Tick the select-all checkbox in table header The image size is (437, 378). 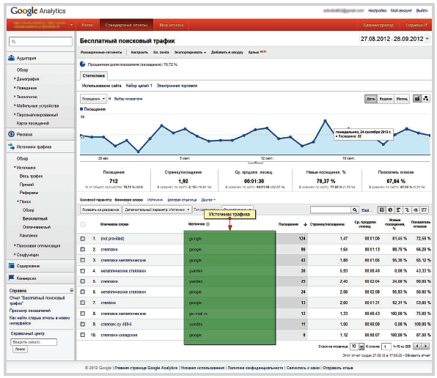click(83, 224)
